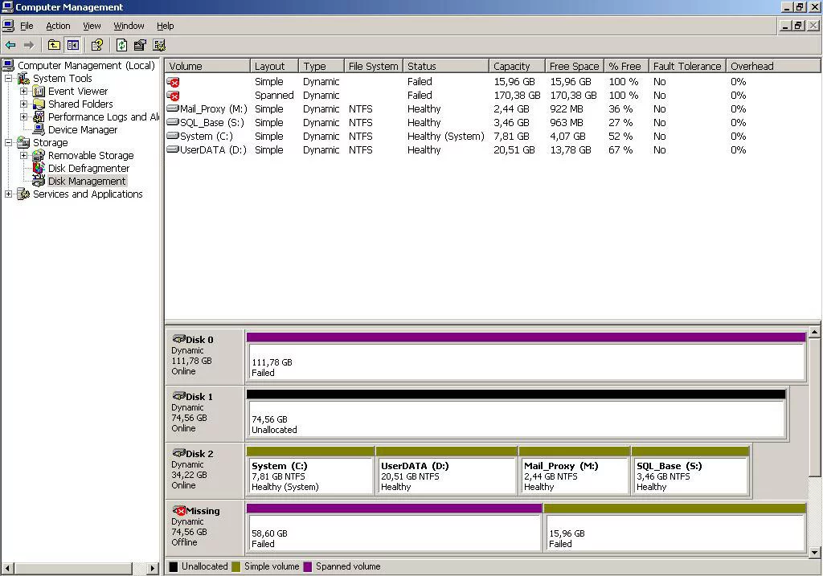Collapse the System Tools tree node
Viewport: 823px width, 576px height.
coord(8,79)
